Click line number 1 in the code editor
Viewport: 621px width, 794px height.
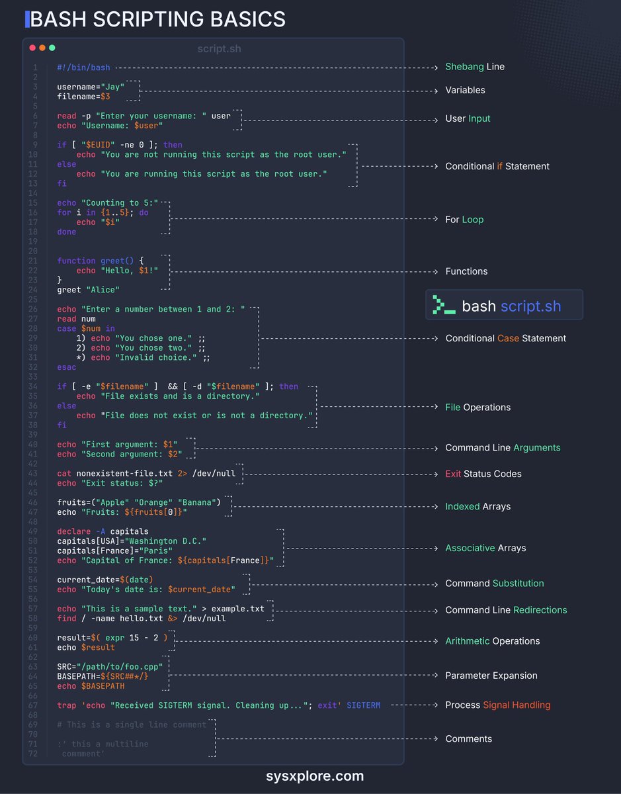34,67
